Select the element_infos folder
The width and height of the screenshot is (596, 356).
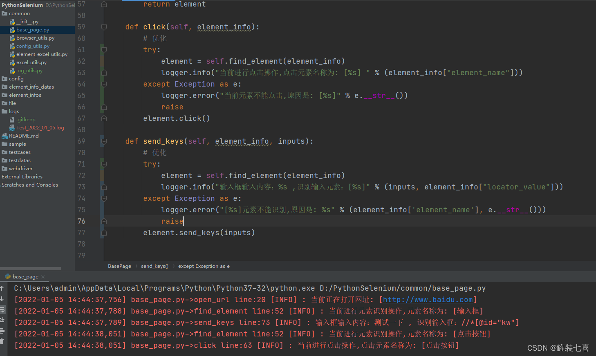coord(25,95)
